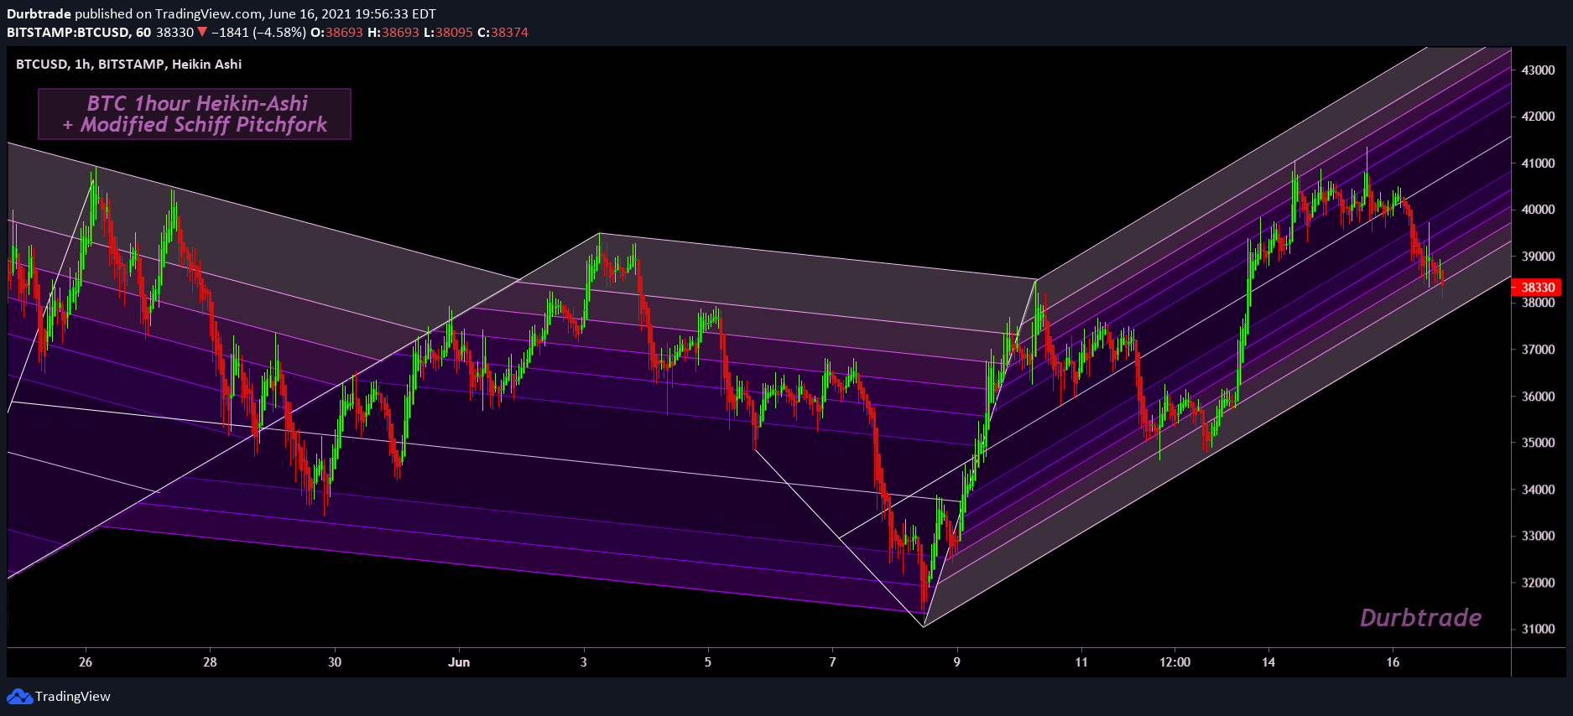1573x716 pixels.
Task: Click the Jun label on time axis
Action: (459, 662)
